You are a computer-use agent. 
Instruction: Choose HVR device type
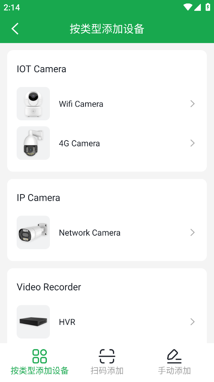click(x=107, y=322)
